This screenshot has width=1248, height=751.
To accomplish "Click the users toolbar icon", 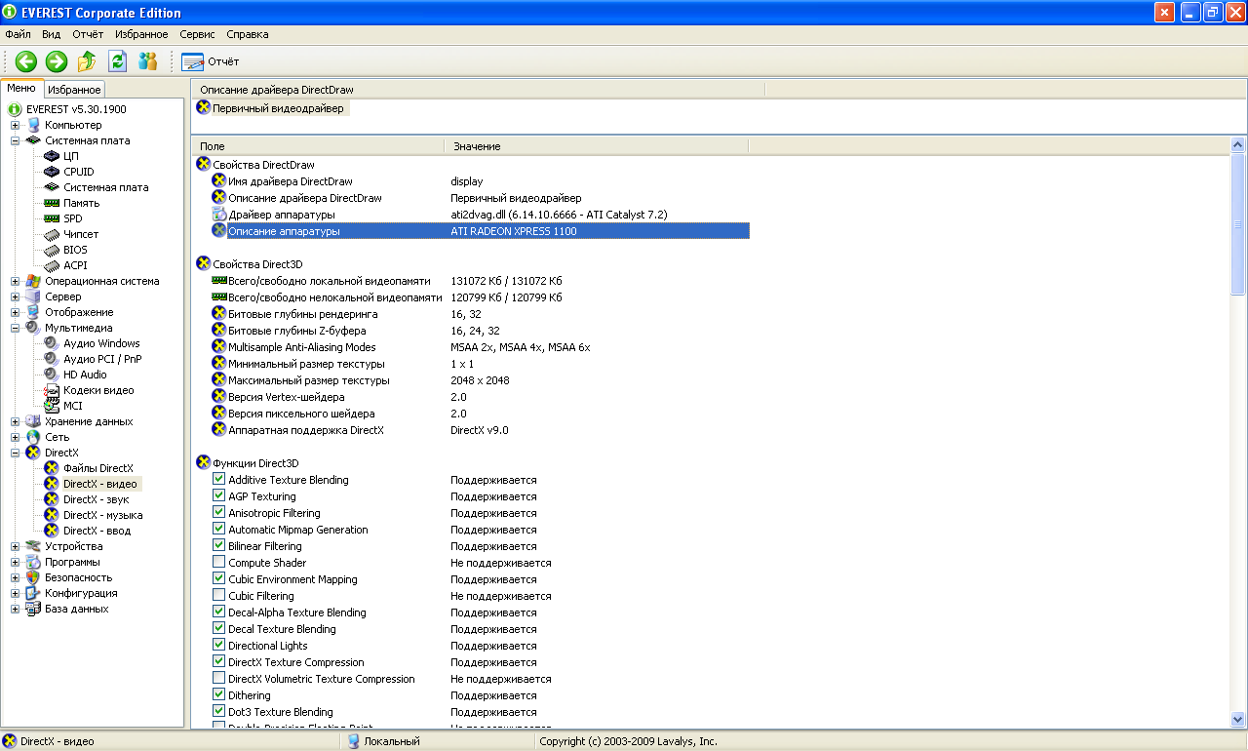I will click(147, 61).
